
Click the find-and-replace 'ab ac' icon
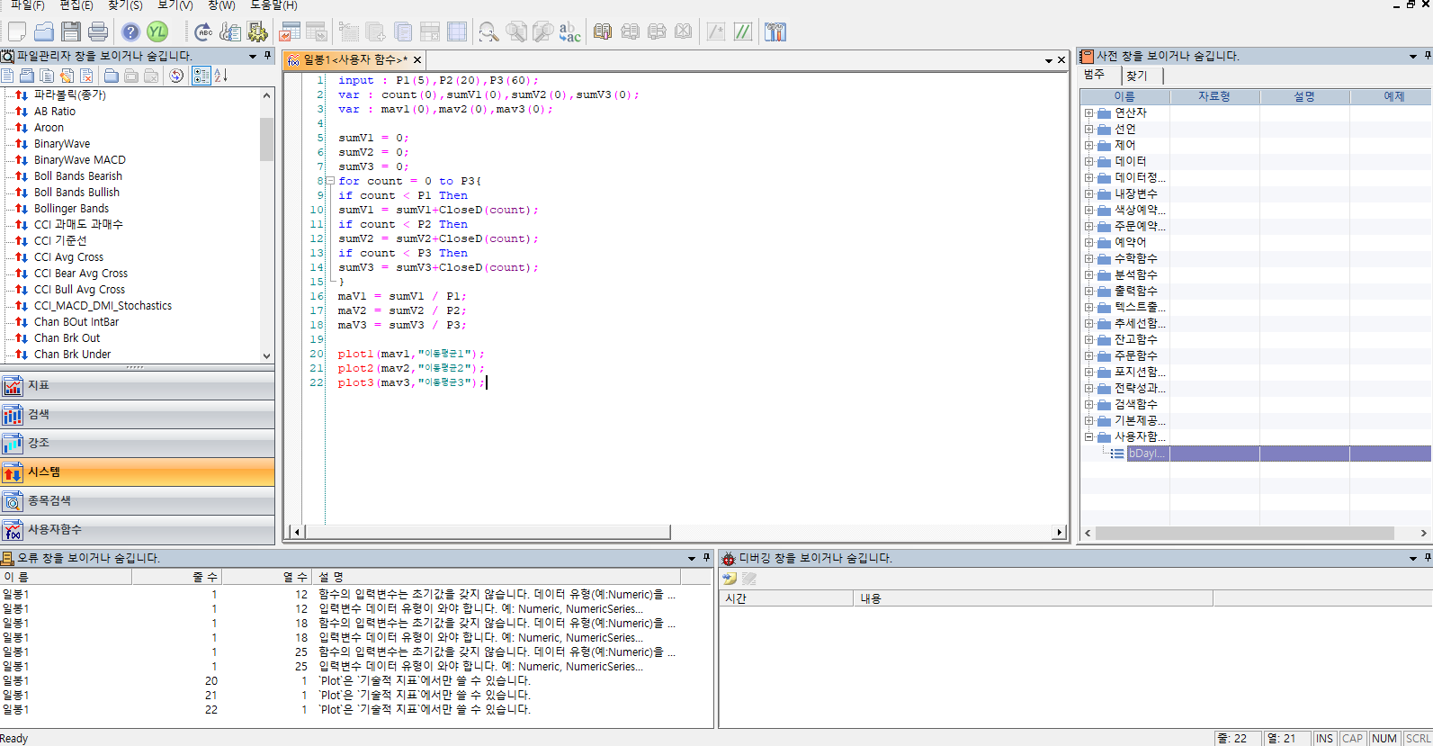point(569,32)
